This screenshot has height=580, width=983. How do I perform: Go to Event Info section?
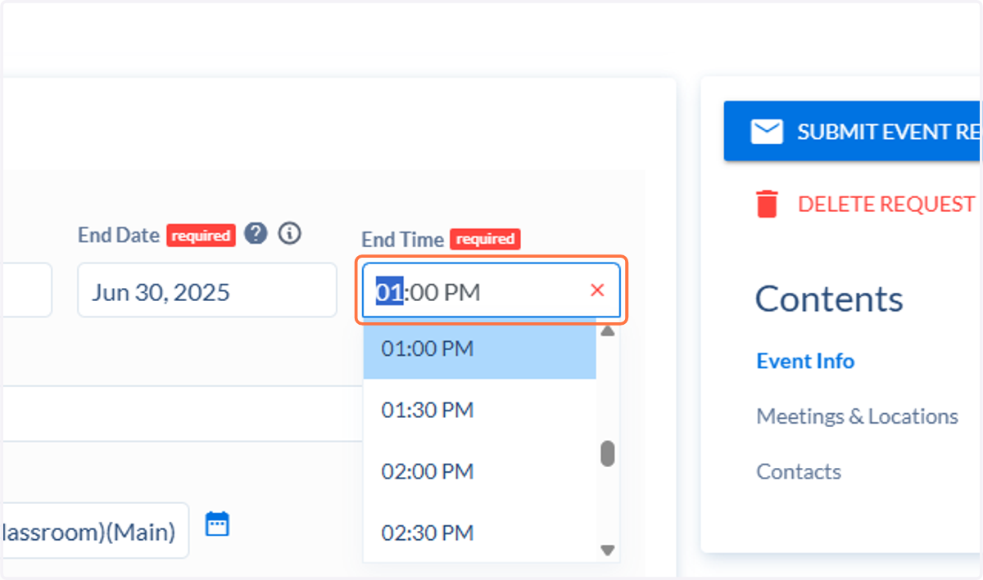(x=805, y=361)
